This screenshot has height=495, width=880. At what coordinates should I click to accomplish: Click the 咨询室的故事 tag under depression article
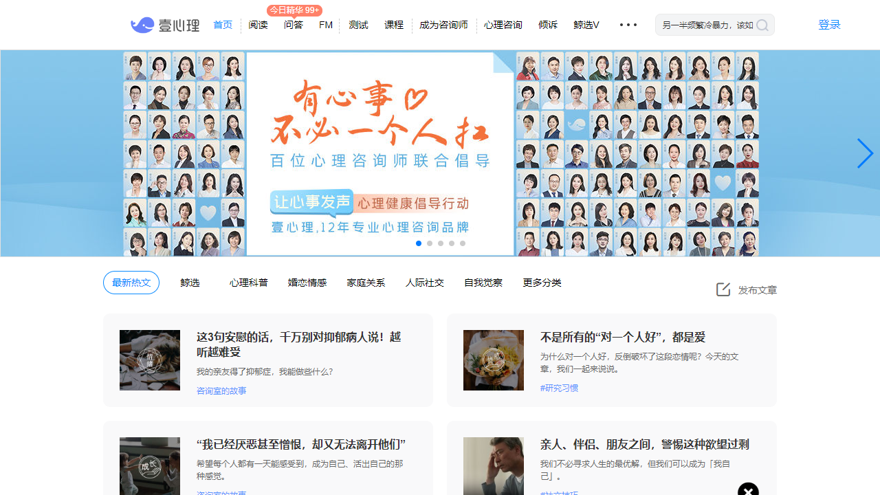pyautogui.click(x=221, y=390)
